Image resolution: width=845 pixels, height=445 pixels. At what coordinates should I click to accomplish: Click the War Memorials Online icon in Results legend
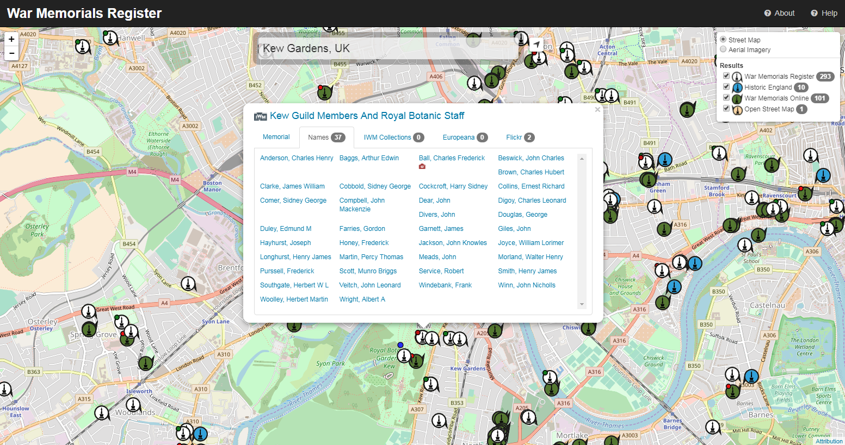[x=736, y=98]
